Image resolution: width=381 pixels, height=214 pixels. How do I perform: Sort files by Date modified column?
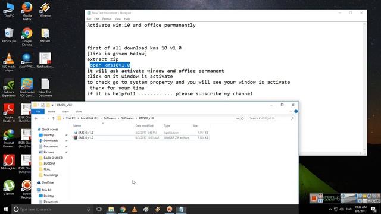pos(144,125)
